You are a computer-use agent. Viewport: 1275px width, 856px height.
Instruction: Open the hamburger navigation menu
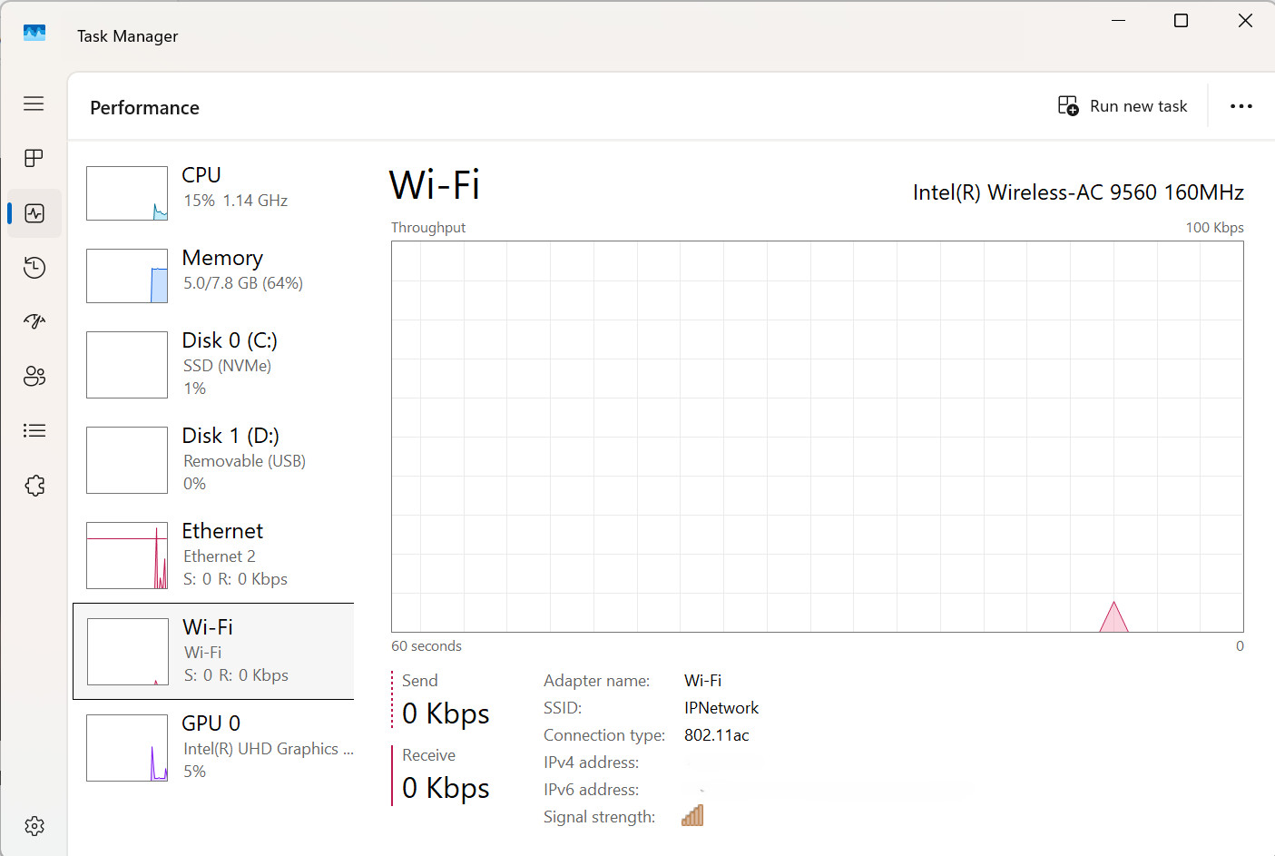point(34,103)
